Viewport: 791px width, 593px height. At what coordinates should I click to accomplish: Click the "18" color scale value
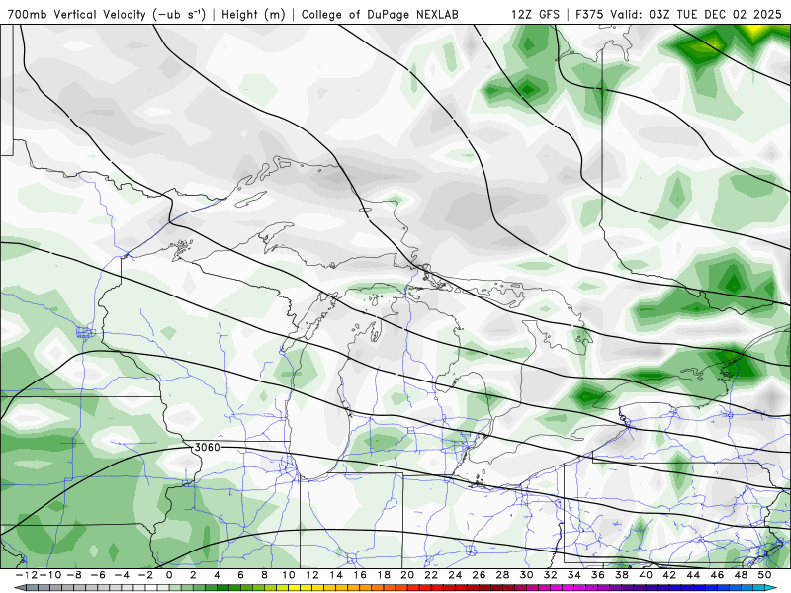pos(384,575)
